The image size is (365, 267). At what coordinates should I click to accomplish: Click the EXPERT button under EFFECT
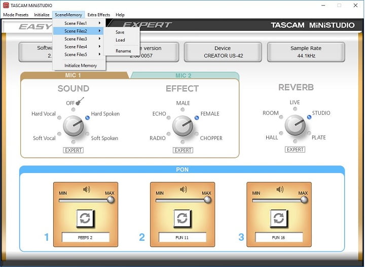pos(183,150)
